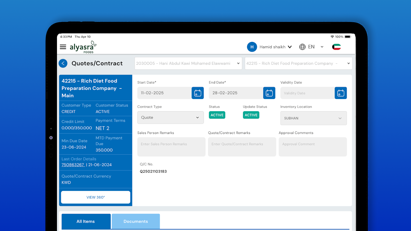Open the Hani Abdul Kawi salesperson dropdown

[188, 63]
